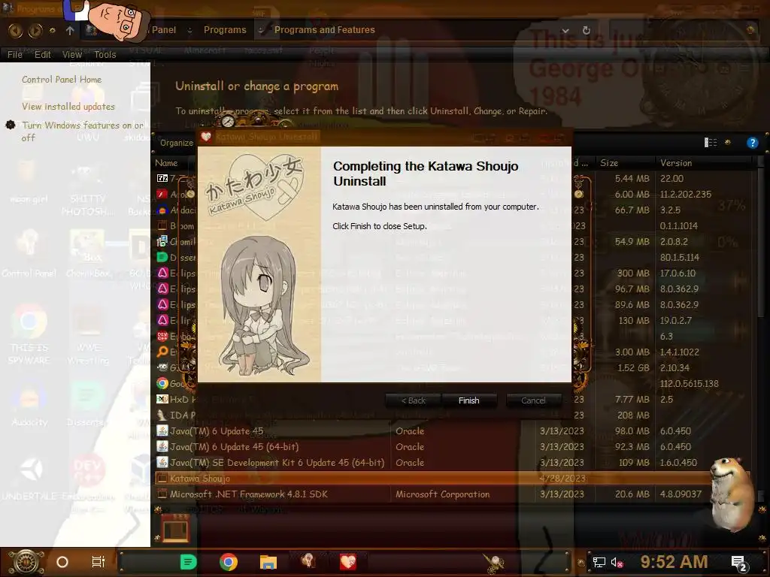Sort by the Name column header
The image size is (770, 577).
[x=166, y=163]
